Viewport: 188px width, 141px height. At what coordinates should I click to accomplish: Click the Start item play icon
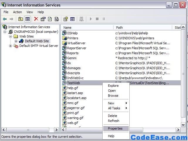[91, 19]
